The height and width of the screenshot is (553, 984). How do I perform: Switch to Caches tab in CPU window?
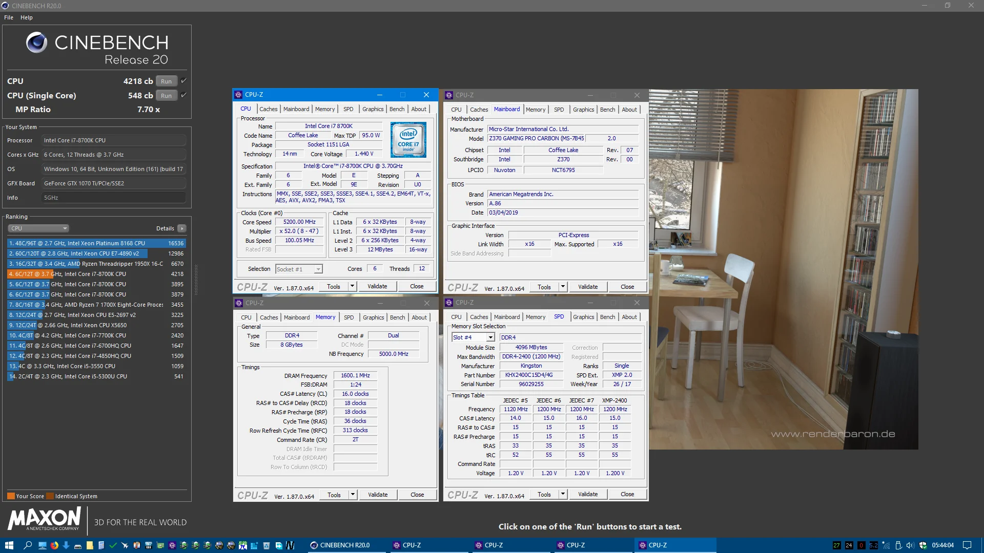[268, 109]
